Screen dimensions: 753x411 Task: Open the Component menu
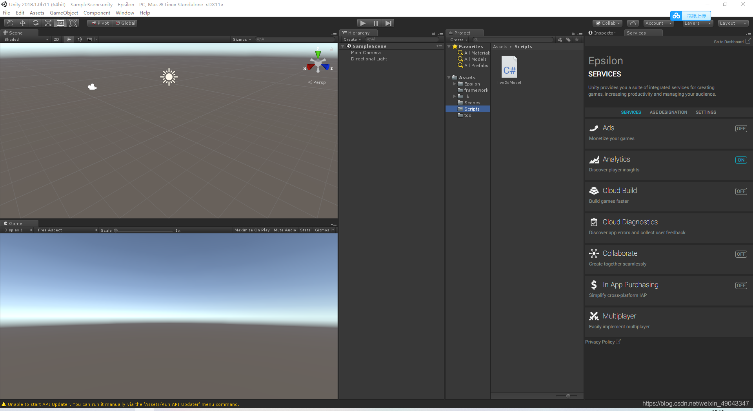pyautogui.click(x=97, y=13)
